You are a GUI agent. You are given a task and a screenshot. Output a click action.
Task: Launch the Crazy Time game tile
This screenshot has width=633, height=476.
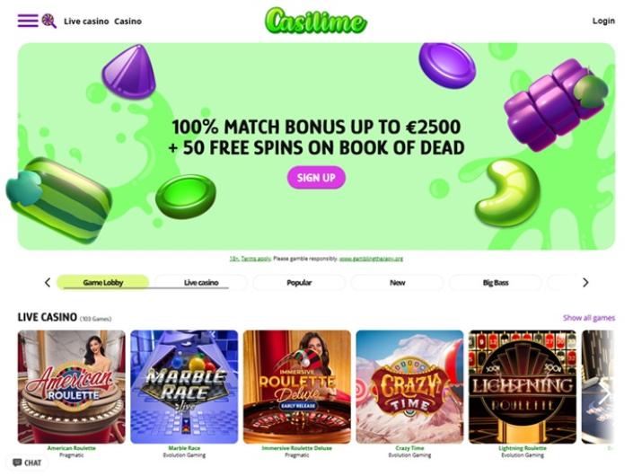click(409, 387)
